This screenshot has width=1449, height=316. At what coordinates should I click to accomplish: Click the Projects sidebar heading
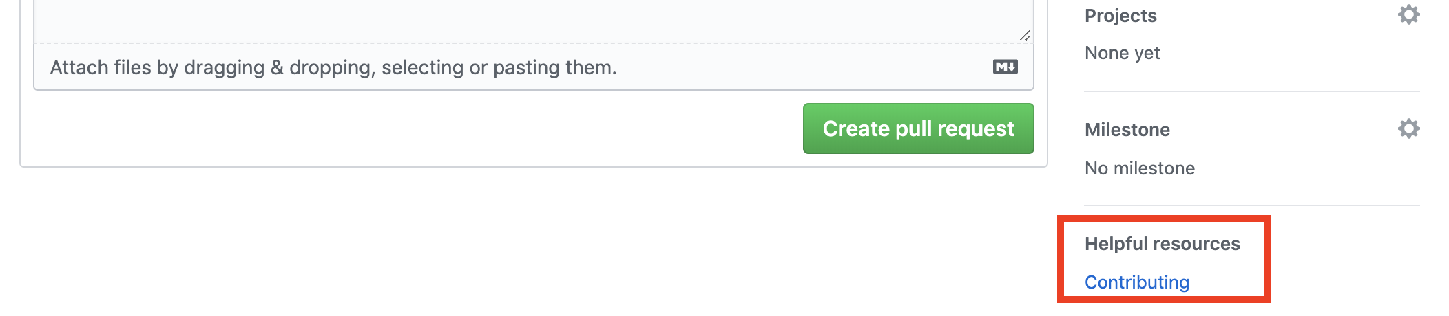click(1120, 16)
